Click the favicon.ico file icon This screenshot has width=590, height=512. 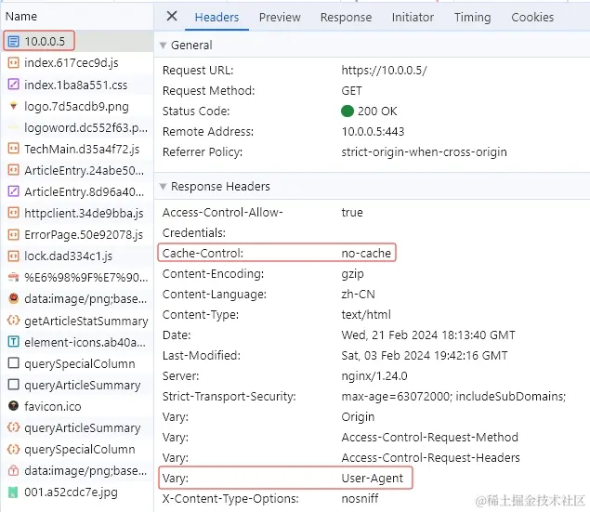14,406
